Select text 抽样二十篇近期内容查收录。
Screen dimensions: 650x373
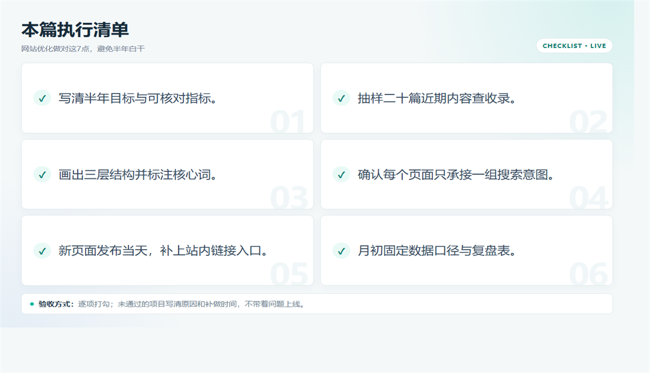point(437,98)
